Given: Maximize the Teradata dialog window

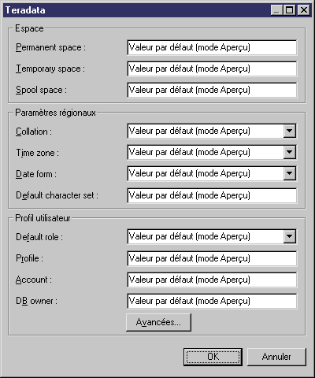Looking at the screenshot, I should tap(290, 10).
